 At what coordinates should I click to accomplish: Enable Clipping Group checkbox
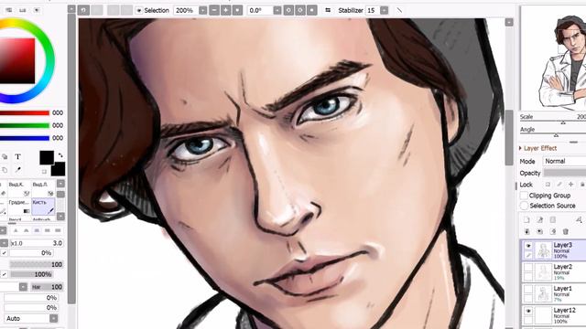(524, 196)
